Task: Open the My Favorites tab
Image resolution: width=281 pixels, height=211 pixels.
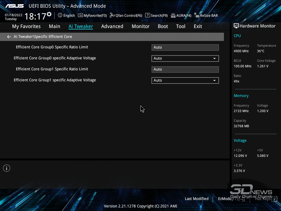Action: (x=26, y=26)
